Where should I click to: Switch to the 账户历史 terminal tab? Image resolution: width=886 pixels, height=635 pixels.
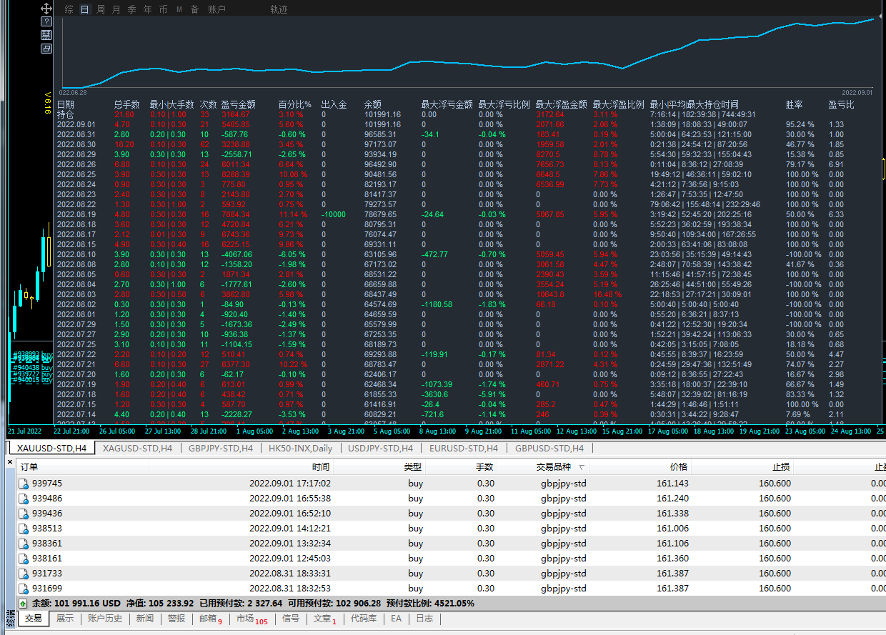coord(105,619)
